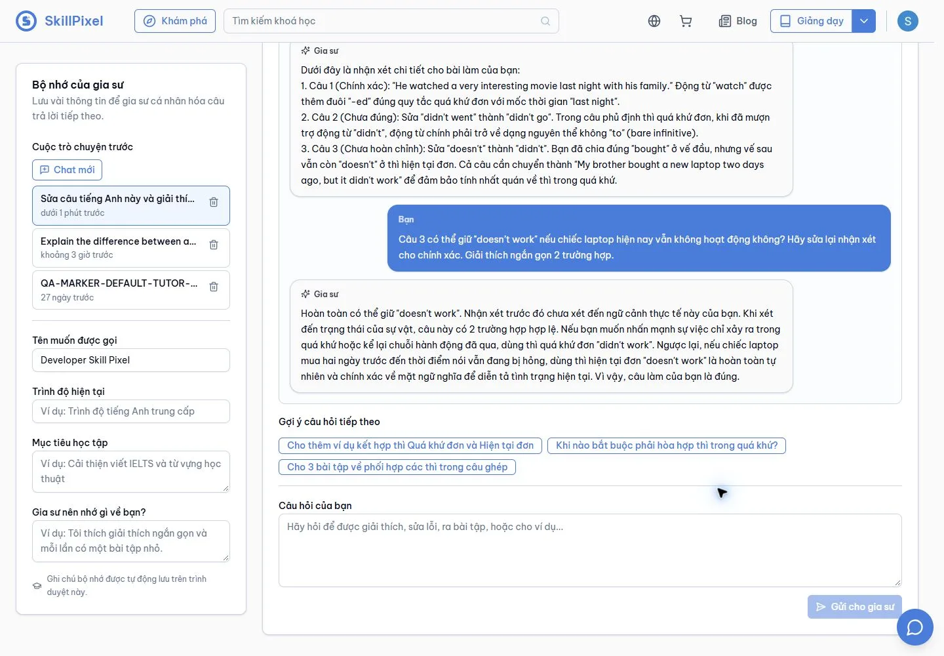Expand the Giảng dạy dropdown arrow
The height and width of the screenshot is (656, 944).
tap(864, 21)
